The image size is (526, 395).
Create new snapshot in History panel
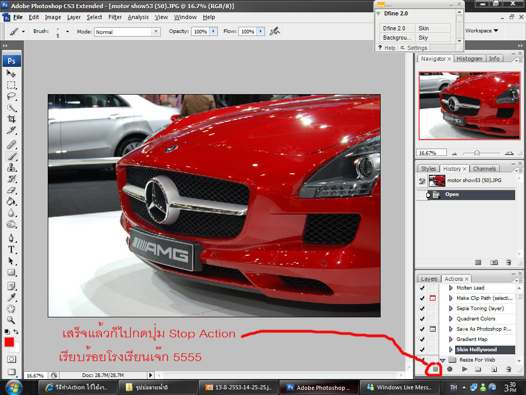[494, 262]
